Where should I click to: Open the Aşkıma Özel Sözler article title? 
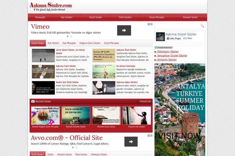pyautogui.click(x=126, y=50)
